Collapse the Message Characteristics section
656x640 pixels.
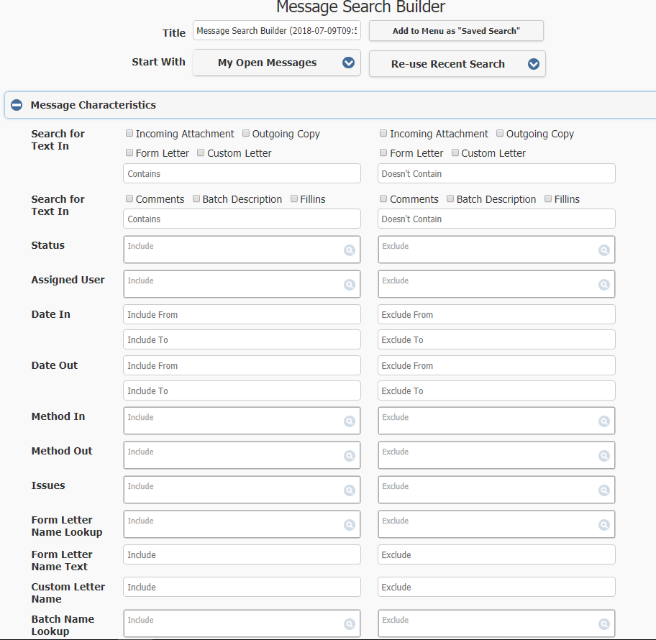(17, 105)
